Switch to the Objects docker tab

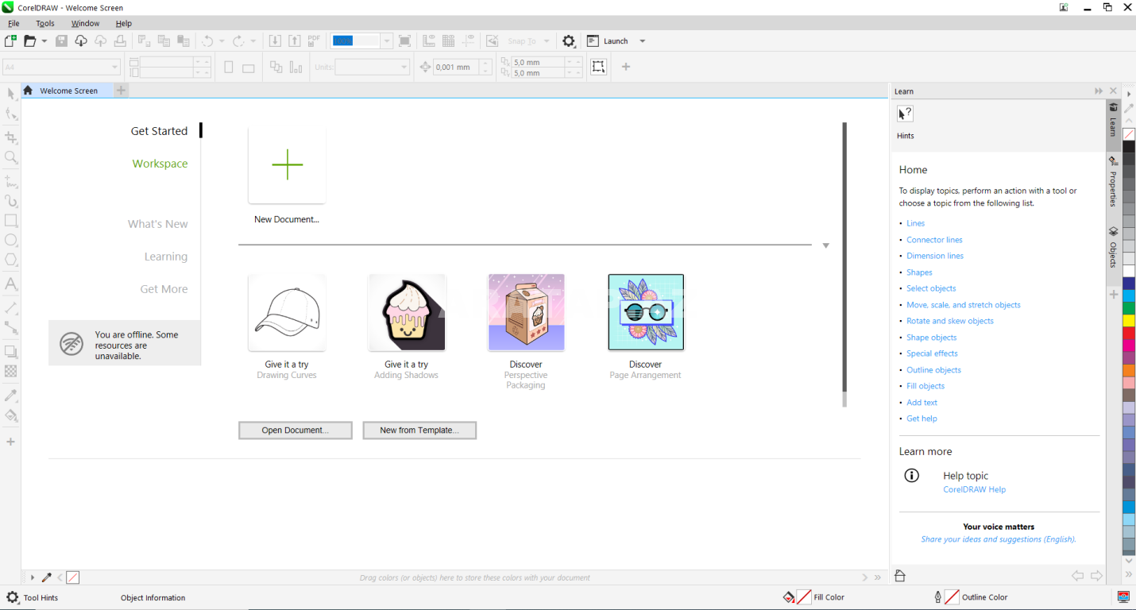pyautogui.click(x=1113, y=247)
